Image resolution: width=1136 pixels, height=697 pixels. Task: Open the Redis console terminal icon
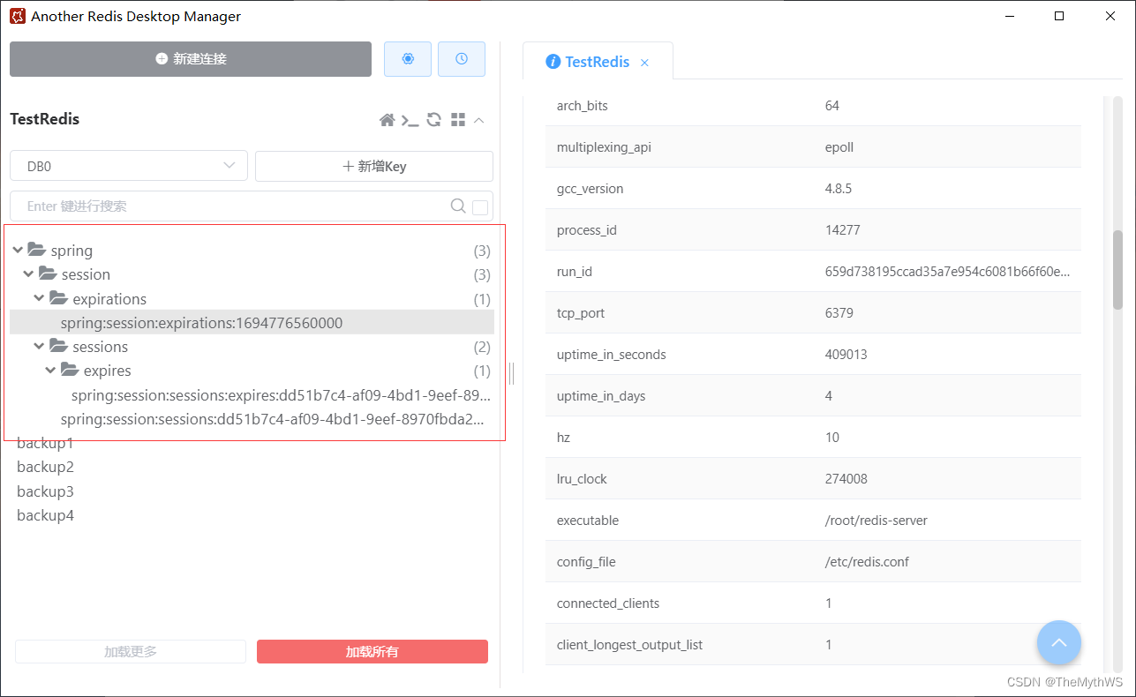pos(410,120)
